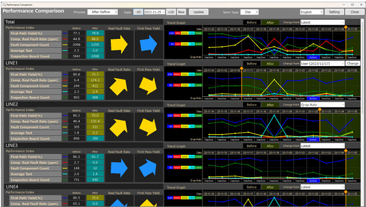The image size is (366, 207).
Task: Open the LINE3 Change Point dropdown
Action: click(322, 146)
